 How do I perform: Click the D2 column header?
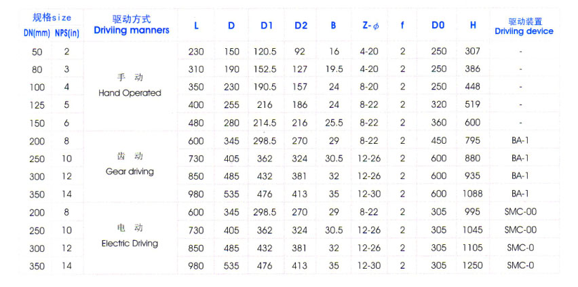[x=301, y=26]
